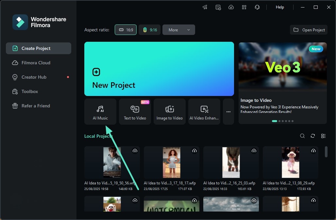The image size is (336, 220).
Task: Select the 9:16 aspect ratio
Action: [150, 30]
